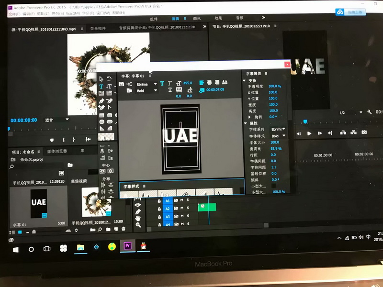Viewport: 383px width, 287px height.
Task: Toggle Show Background Video in titler
Action: 202,90
